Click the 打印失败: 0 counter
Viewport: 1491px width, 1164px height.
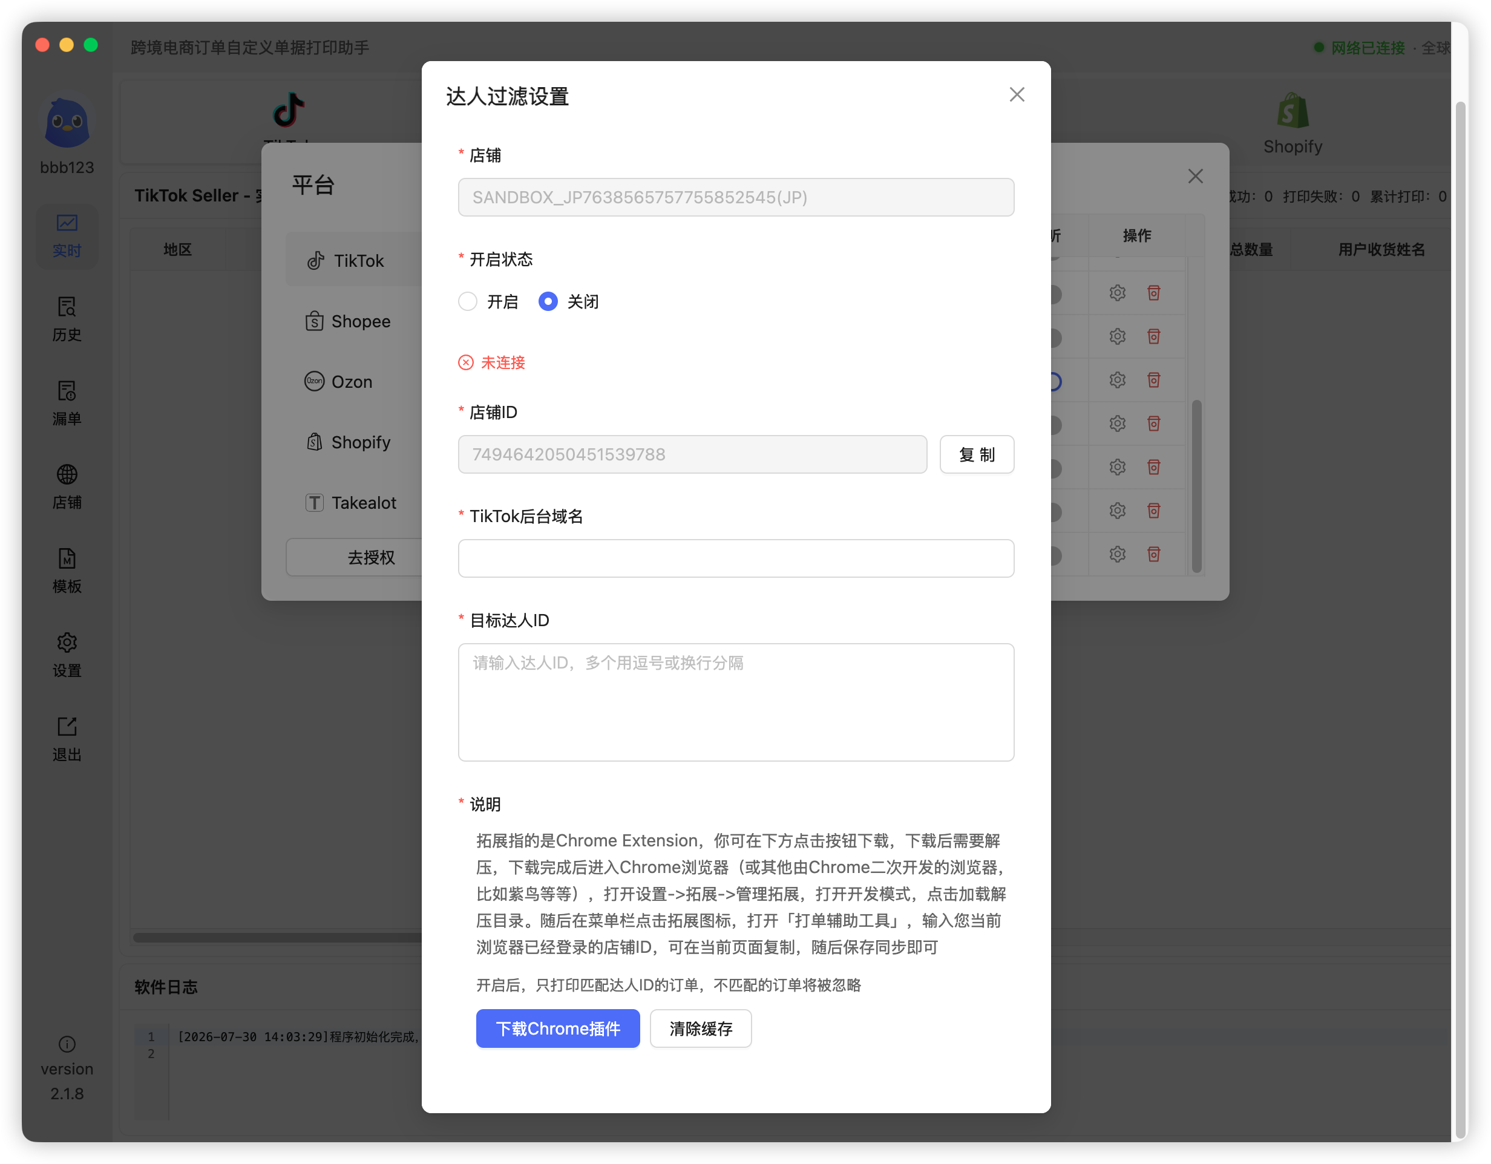(1320, 197)
